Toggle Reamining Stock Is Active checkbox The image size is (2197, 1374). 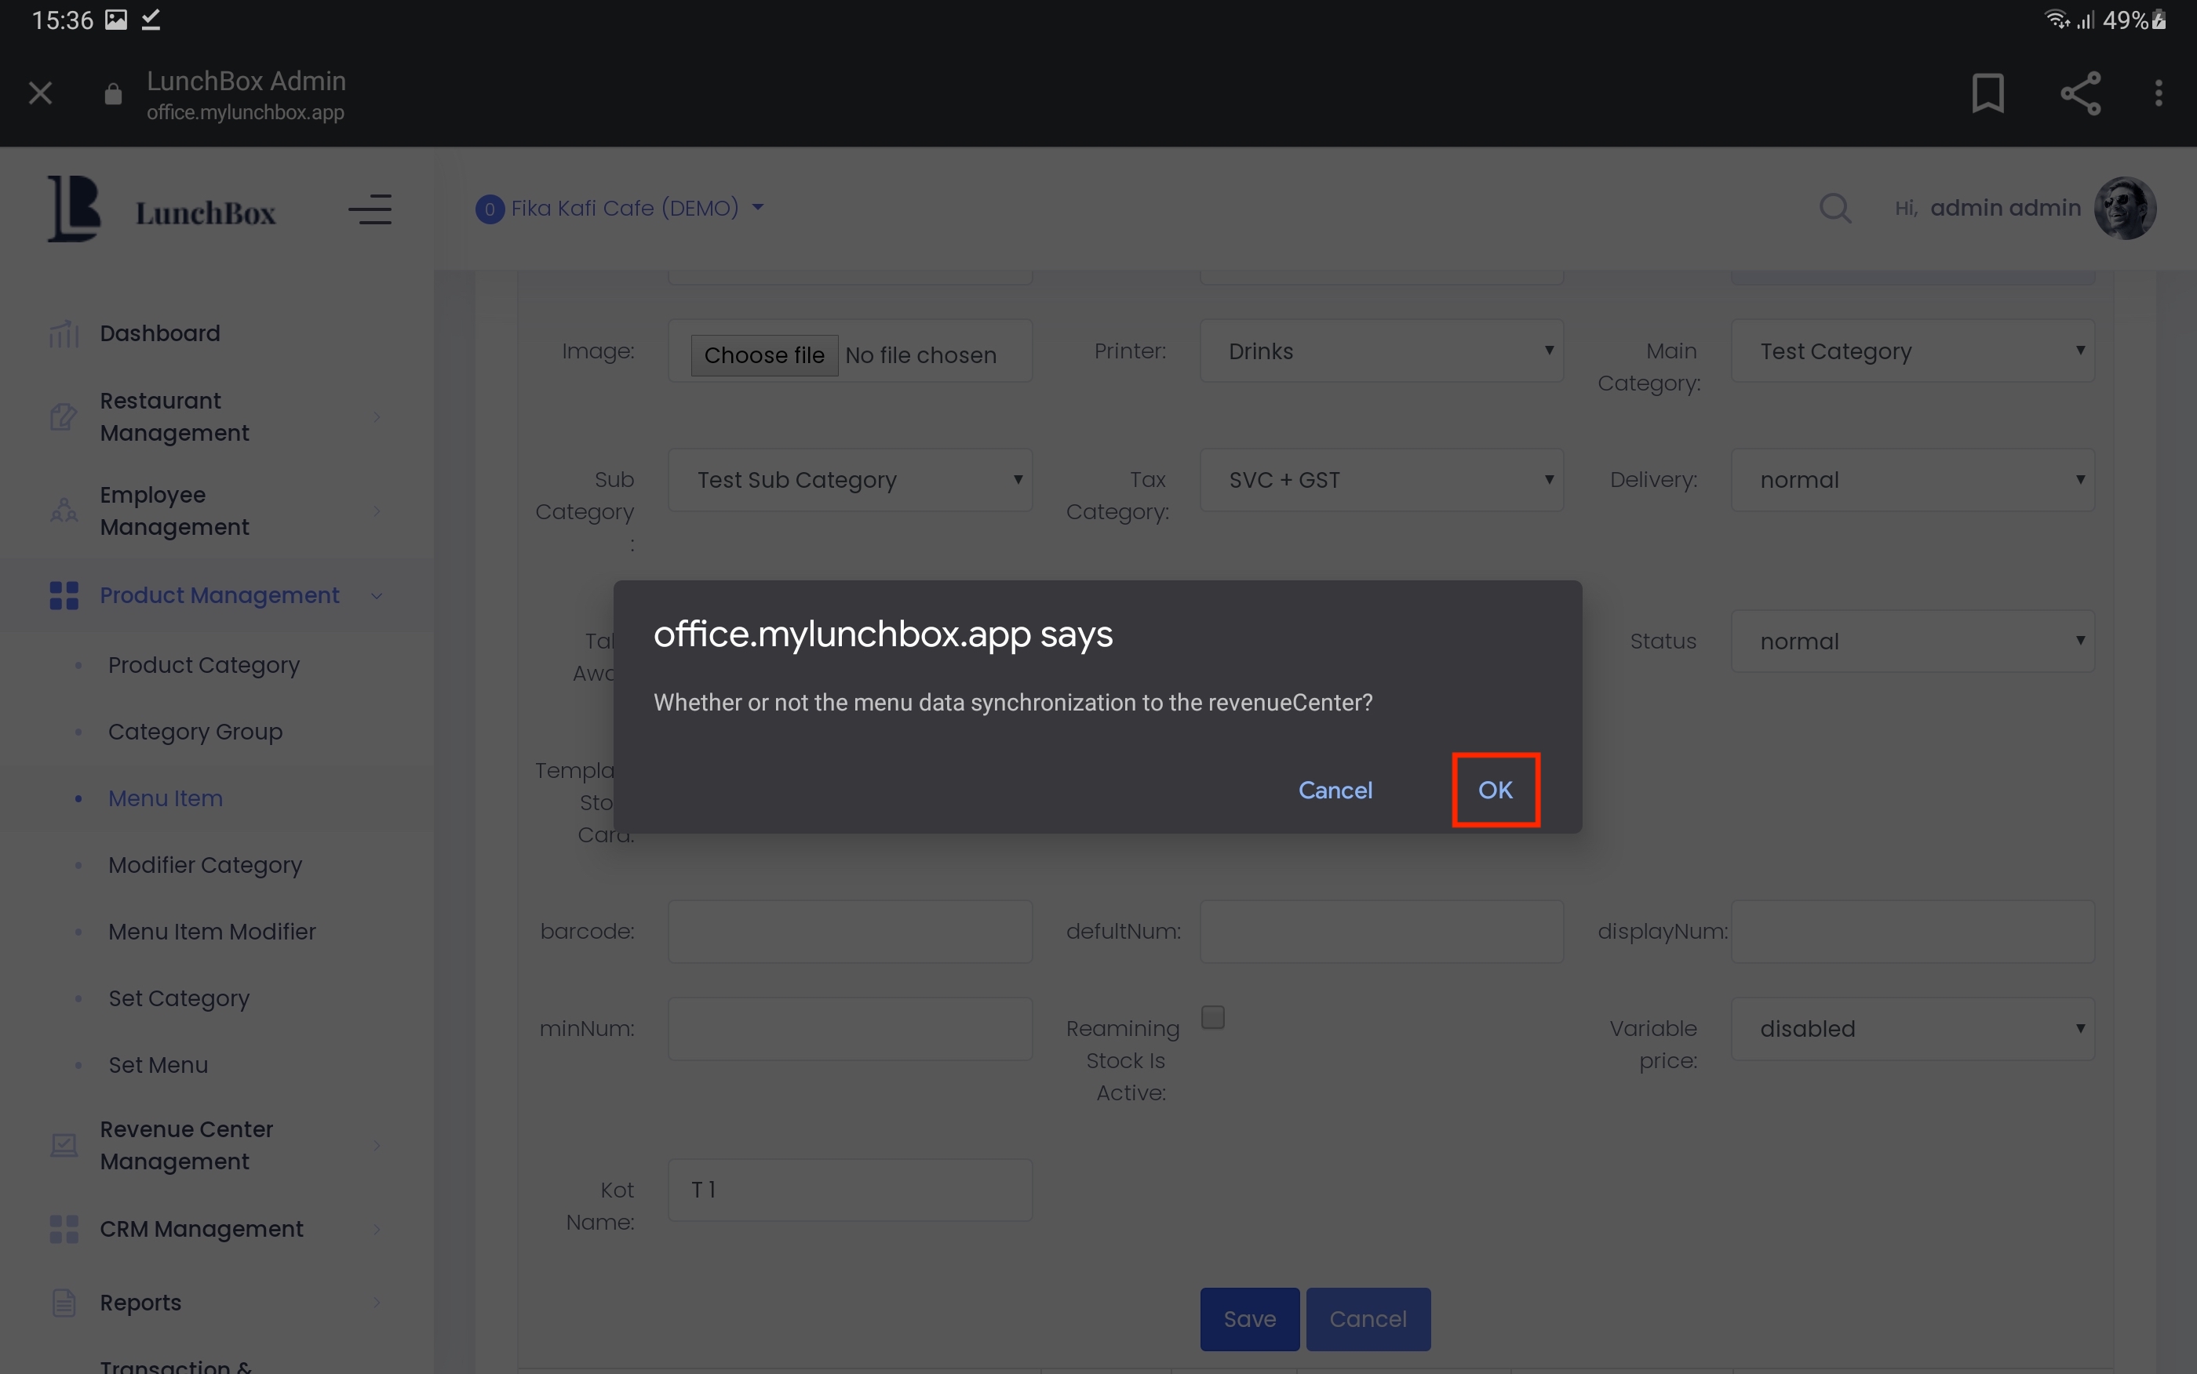(x=1212, y=1017)
